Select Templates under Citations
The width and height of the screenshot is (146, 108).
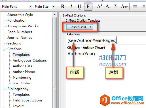pyautogui.click(x=21, y=55)
